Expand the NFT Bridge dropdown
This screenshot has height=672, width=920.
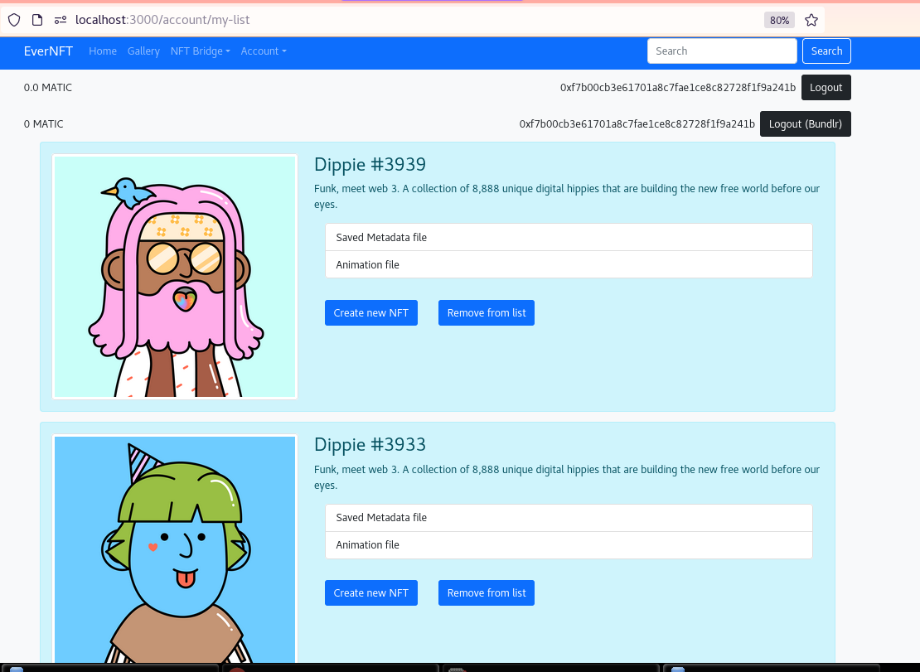click(200, 51)
